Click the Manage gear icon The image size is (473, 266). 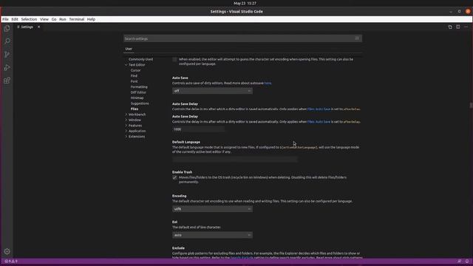(7, 251)
